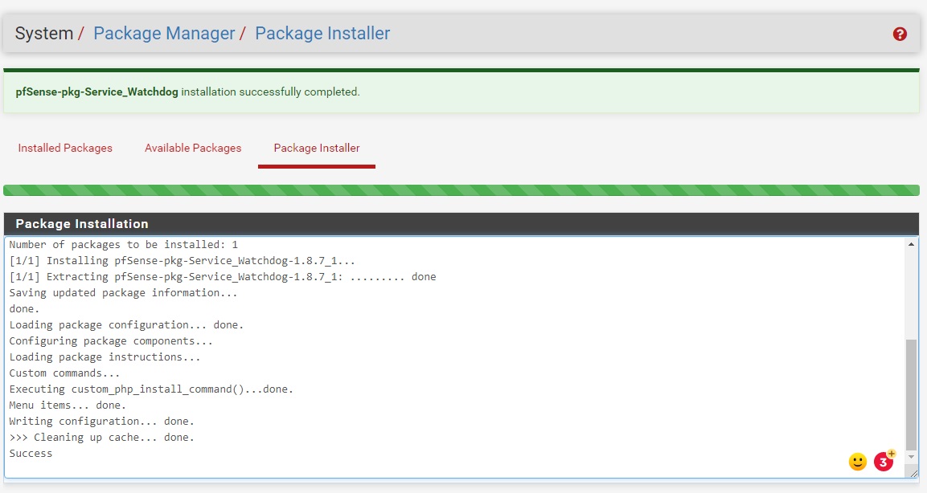Click the log output scrollbar thumb
Viewport: 927px width, 493px height.
[x=911, y=394]
